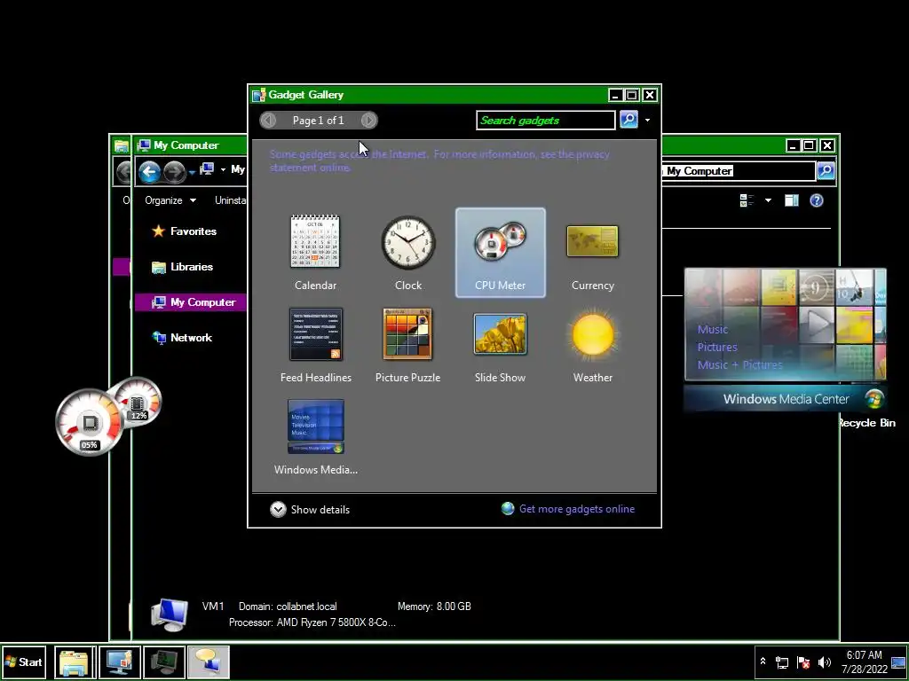The width and height of the screenshot is (909, 681).
Task: Select the Clock gadget
Action: [x=408, y=253]
